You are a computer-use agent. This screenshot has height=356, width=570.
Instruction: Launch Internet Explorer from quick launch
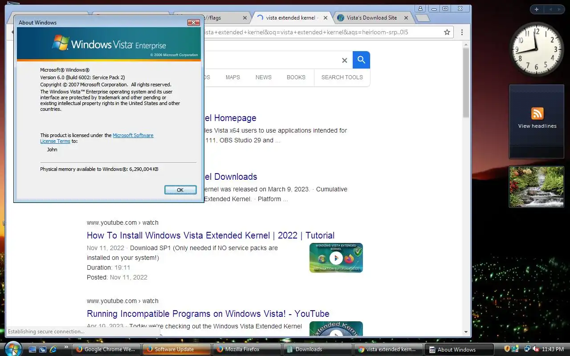53,350
